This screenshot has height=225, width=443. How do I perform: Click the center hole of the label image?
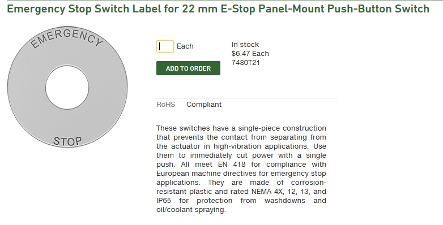(x=67, y=88)
